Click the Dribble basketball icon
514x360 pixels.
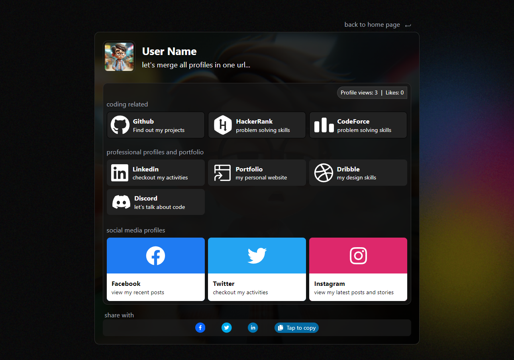tap(324, 173)
